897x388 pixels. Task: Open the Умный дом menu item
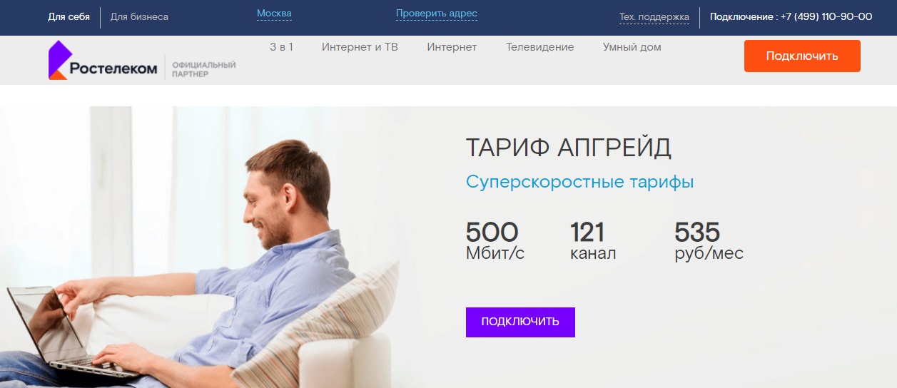click(632, 47)
